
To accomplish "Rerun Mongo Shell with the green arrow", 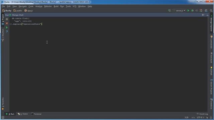I will point(7,27).
